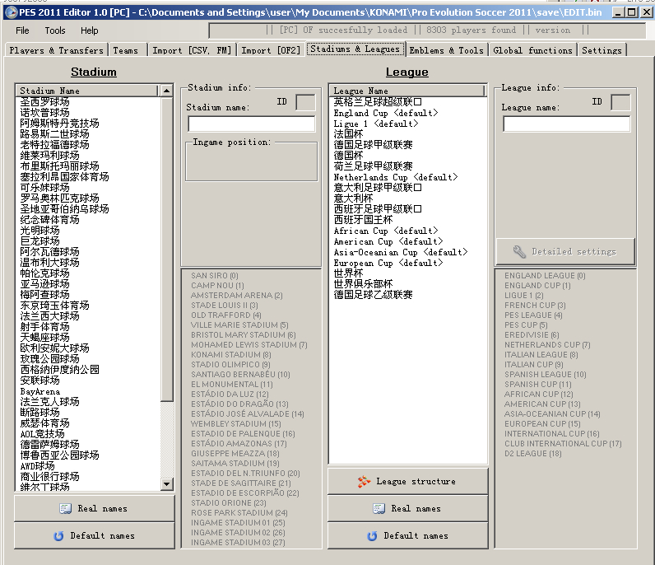Select Ligue 1 <default> league
This screenshot has height=565, width=655.
click(x=376, y=124)
